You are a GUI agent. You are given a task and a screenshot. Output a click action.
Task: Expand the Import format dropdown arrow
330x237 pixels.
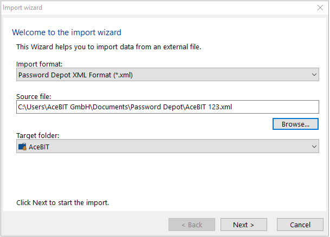(314, 75)
